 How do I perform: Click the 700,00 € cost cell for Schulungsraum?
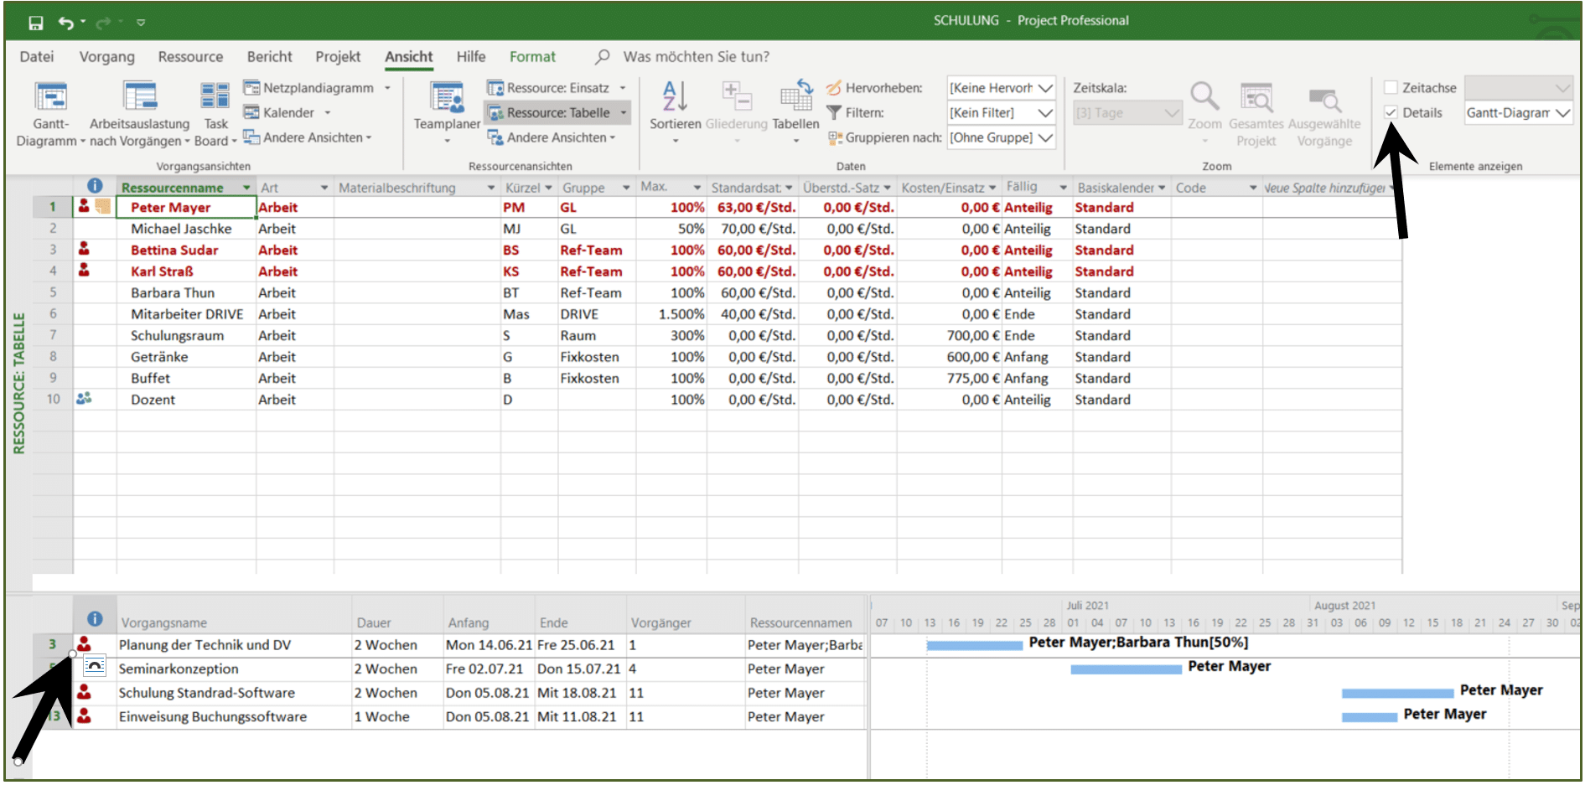pos(950,335)
